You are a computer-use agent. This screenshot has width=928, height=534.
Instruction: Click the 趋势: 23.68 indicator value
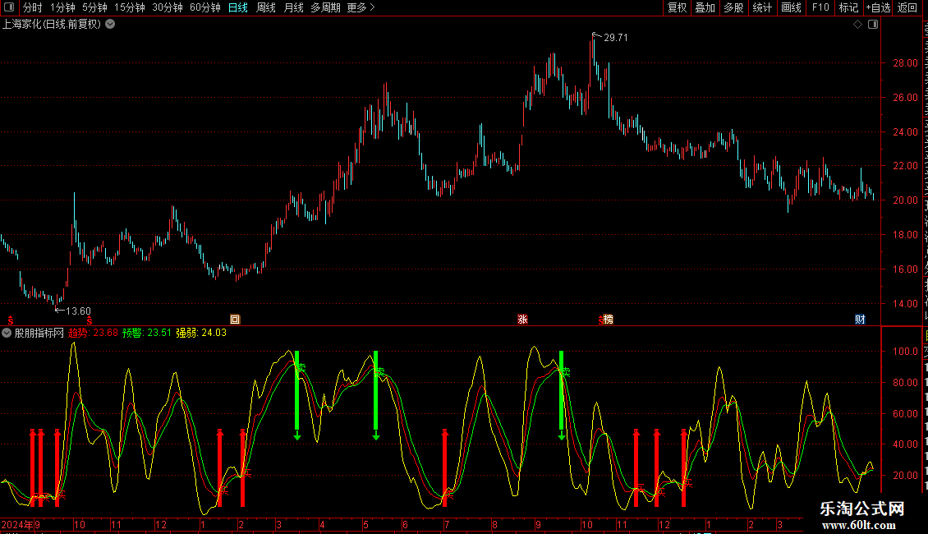[x=93, y=333]
